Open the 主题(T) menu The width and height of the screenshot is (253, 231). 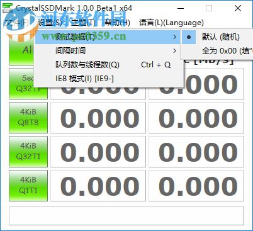tap(83, 23)
